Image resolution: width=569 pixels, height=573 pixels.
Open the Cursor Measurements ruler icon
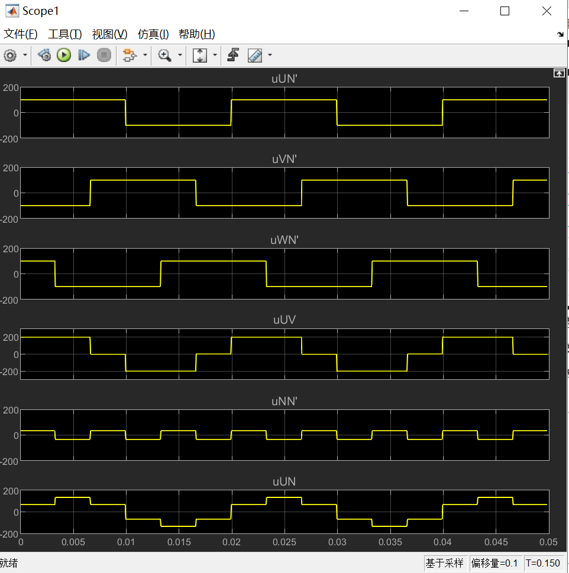pos(255,56)
